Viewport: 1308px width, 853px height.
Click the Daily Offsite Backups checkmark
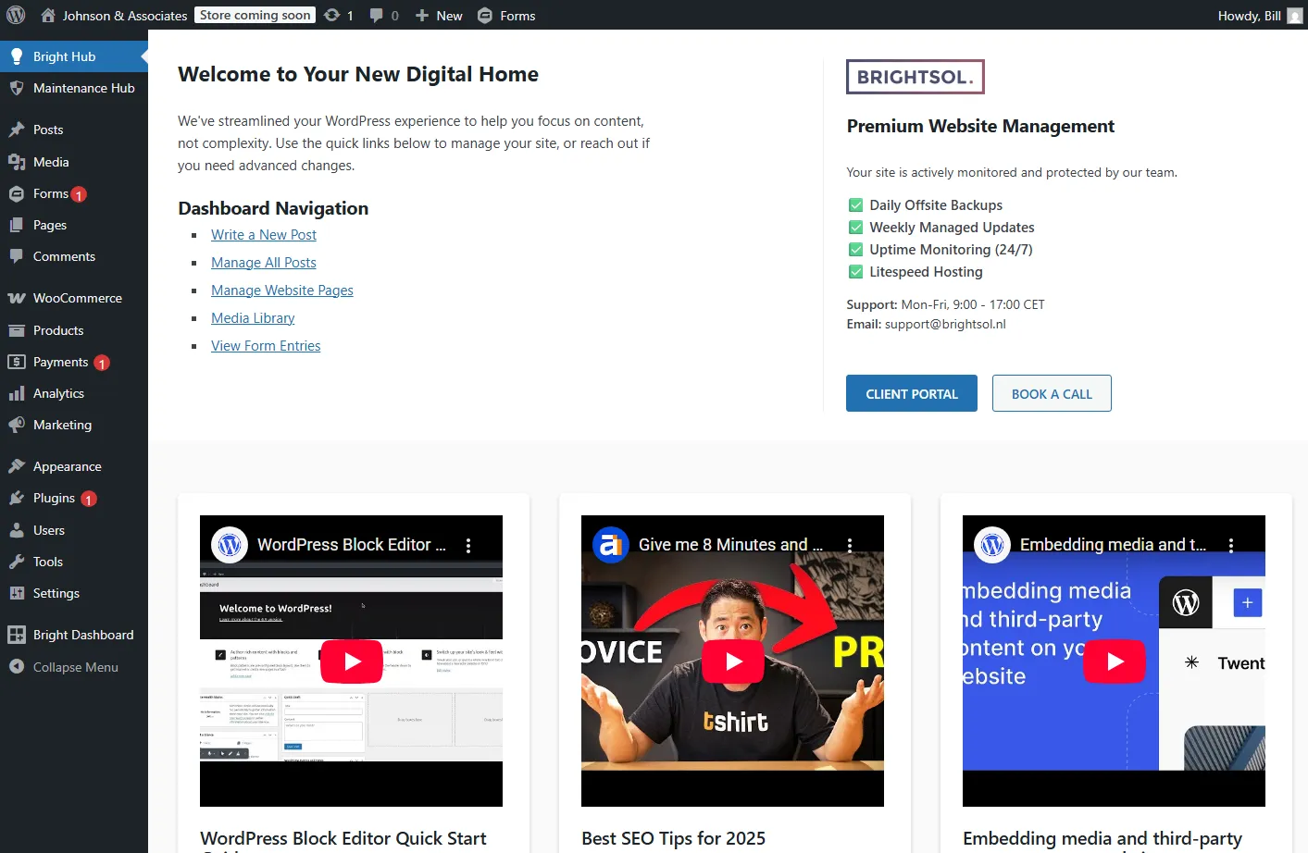coord(856,205)
